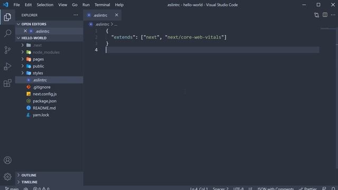This screenshot has width=338, height=190.
Task: Click the VS Code logo icon
Action: coord(6,5)
